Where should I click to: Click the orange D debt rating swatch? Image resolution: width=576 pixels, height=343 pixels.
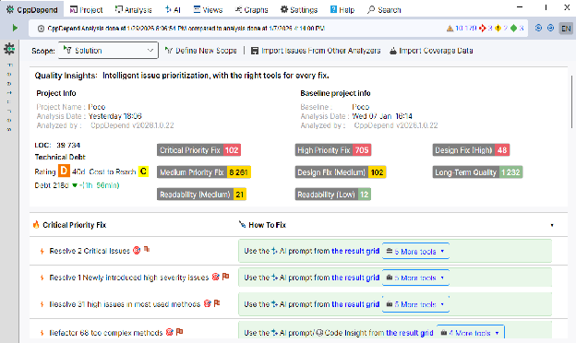pyautogui.click(x=64, y=171)
